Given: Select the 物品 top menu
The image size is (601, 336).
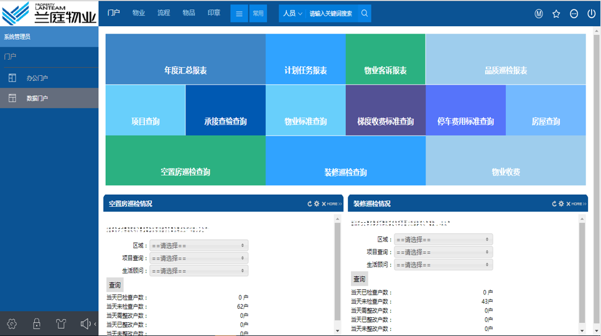Looking at the screenshot, I should [189, 12].
